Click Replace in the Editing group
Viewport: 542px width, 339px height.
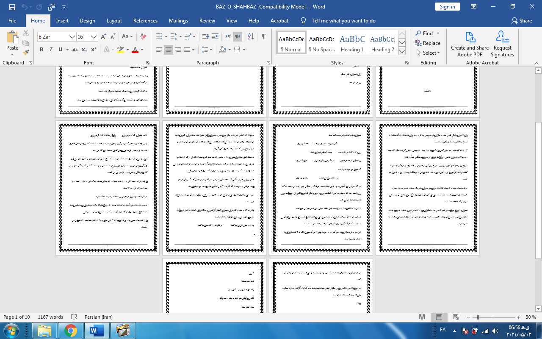click(428, 43)
